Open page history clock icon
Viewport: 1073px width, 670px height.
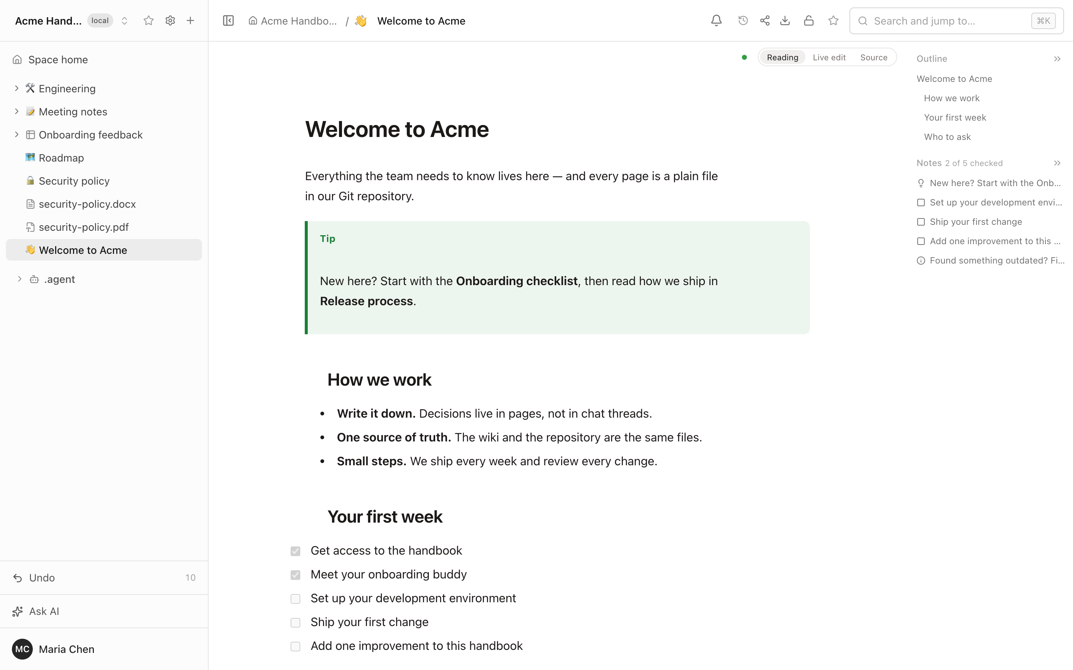(743, 21)
